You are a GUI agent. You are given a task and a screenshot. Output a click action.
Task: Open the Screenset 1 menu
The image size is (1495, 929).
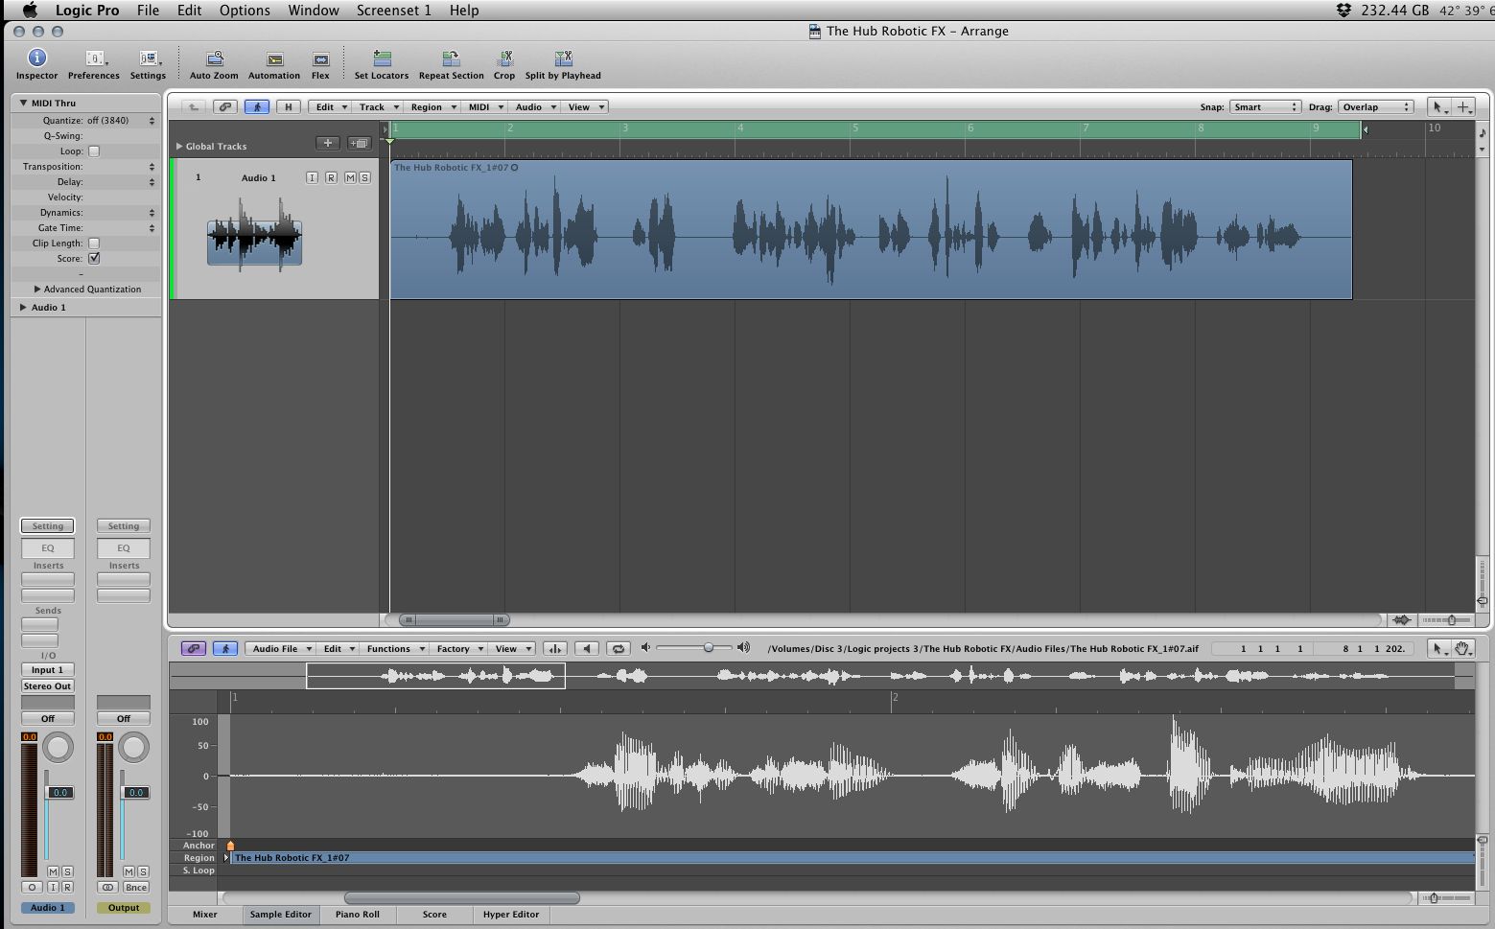(x=394, y=10)
